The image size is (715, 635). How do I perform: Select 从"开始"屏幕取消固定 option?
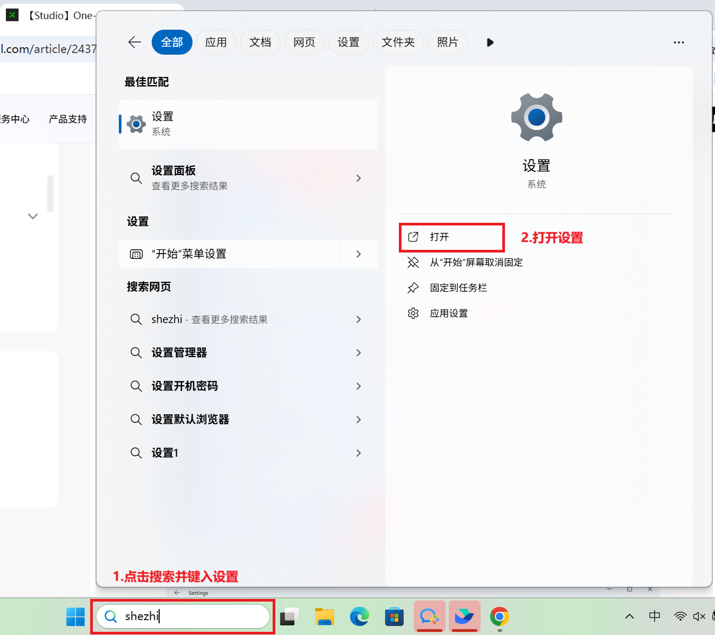pyautogui.click(x=476, y=263)
